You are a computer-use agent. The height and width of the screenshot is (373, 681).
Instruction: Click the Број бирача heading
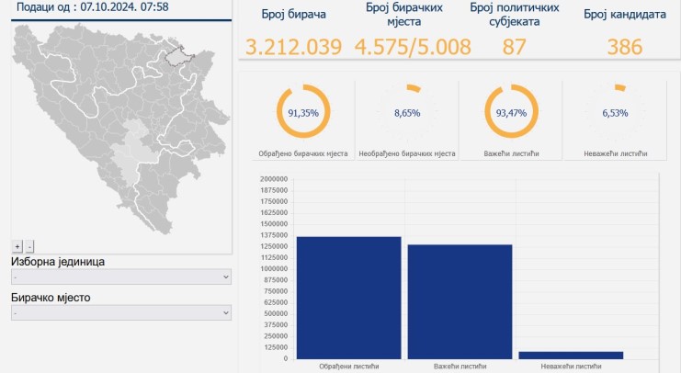293,14
